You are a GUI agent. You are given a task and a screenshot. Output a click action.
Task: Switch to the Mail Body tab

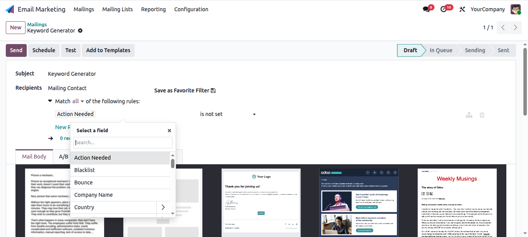coord(34,157)
